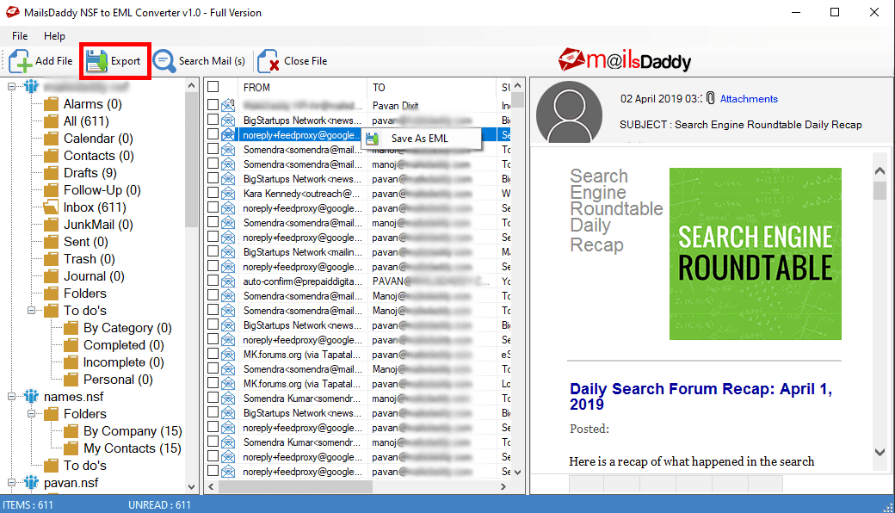Image resolution: width=895 pixels, height=513 pixels.
Task: Check the first Somendra Kumar row checkbox
Action: coord(213,398)
